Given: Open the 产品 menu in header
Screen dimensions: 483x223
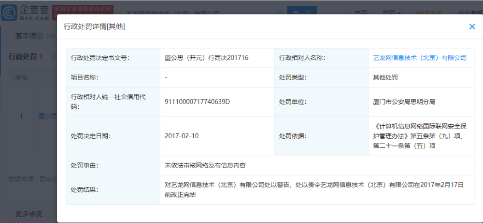Looking at the screenshot, I should click(x=356, y=13).
